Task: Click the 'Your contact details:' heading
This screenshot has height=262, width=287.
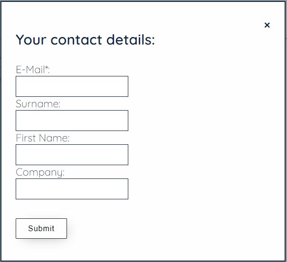Action: [86, 40]
